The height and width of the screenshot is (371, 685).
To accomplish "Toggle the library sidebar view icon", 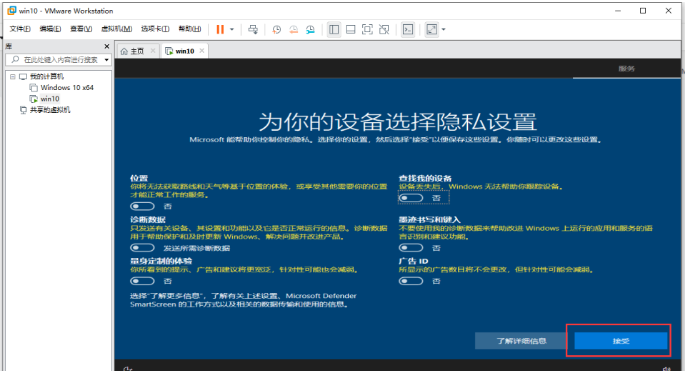I will click(334, 29).
